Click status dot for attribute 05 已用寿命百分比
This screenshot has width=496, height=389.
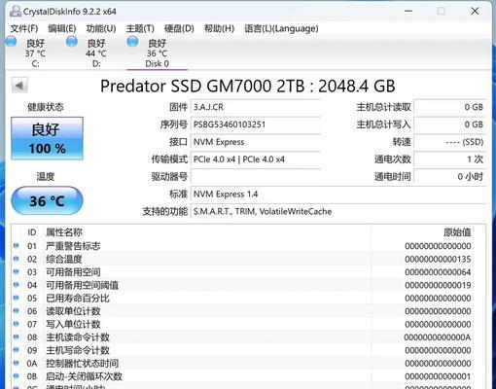[16, 298]
